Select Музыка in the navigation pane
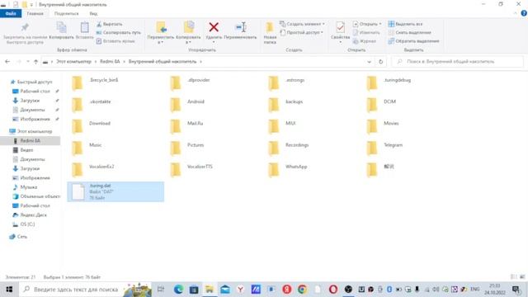 click(x=26, y=187)
